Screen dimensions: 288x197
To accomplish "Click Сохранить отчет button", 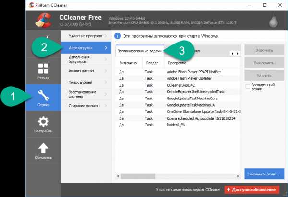I will 264,174.
